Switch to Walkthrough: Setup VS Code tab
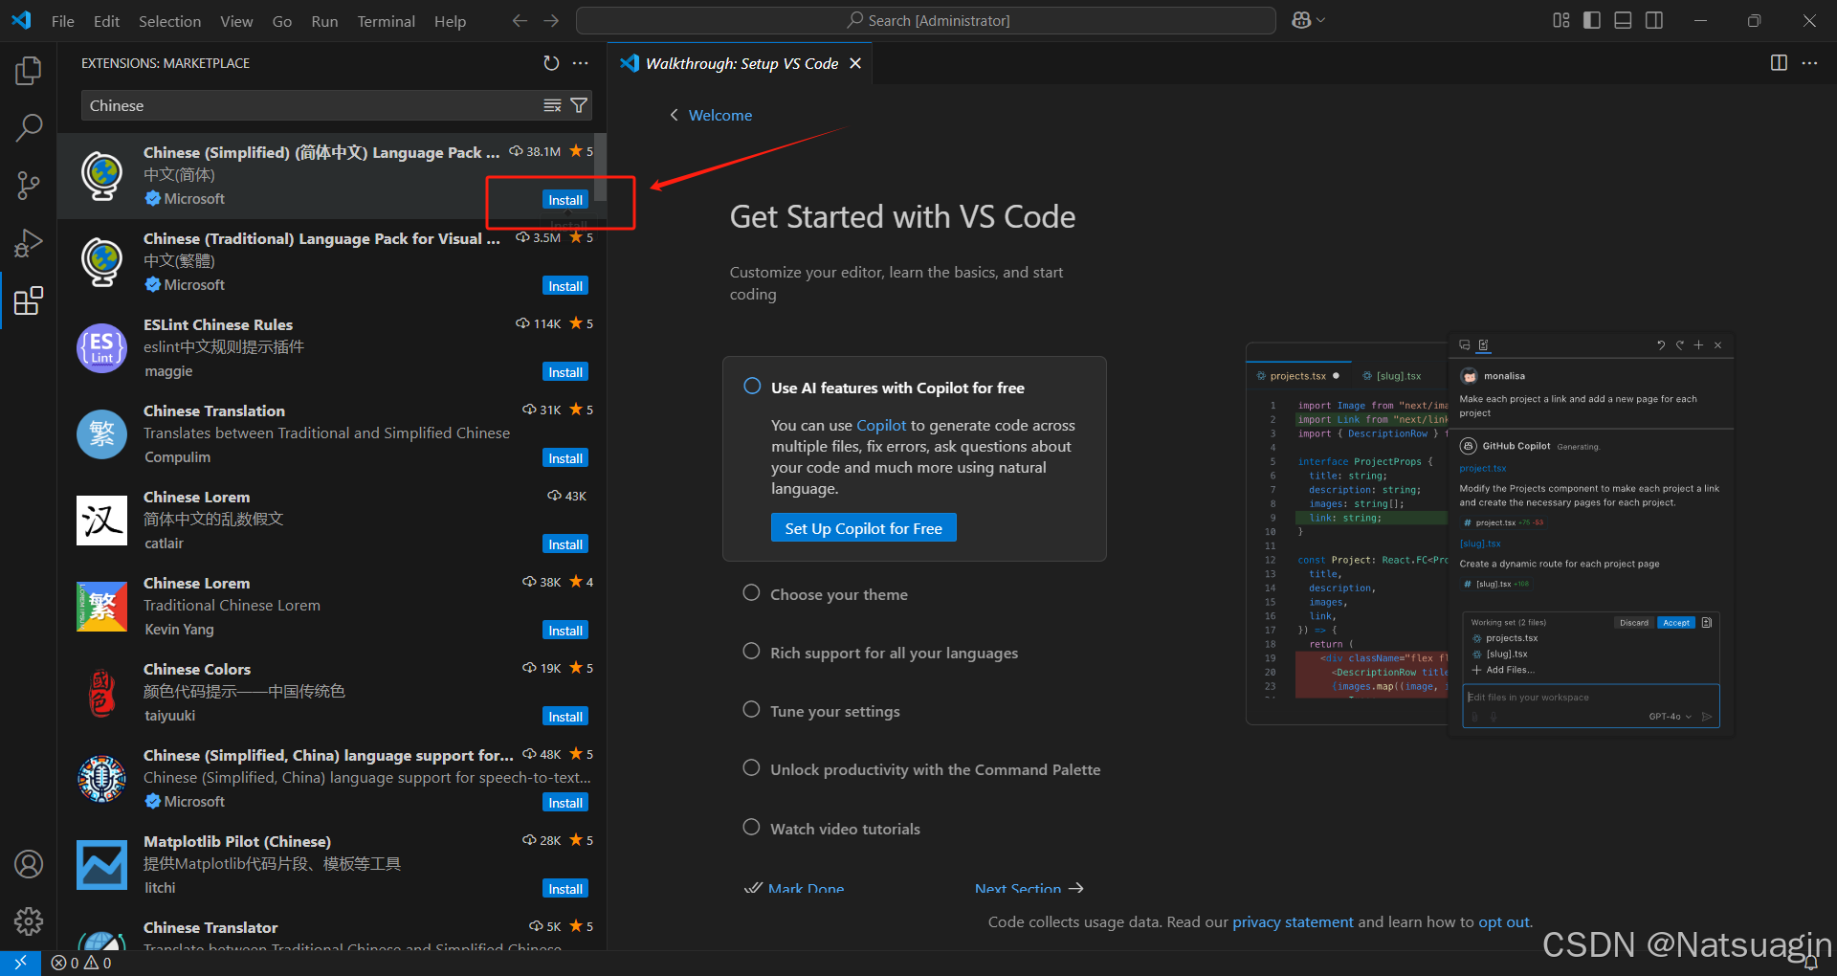The width and height of the screenshot is (1837, 976). tap(741, 63)
